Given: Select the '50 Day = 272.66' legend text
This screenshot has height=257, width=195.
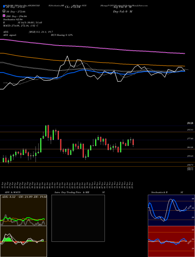Looking at the screenshot, I should [16, 11].
